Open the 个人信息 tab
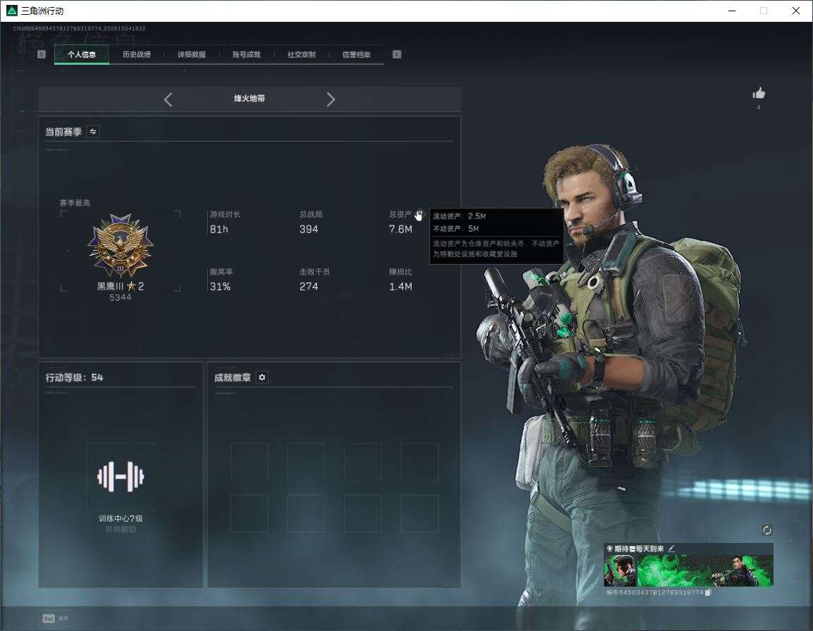Image resolution: width=813 pixels, height=631 pixels. coord(82,54)
